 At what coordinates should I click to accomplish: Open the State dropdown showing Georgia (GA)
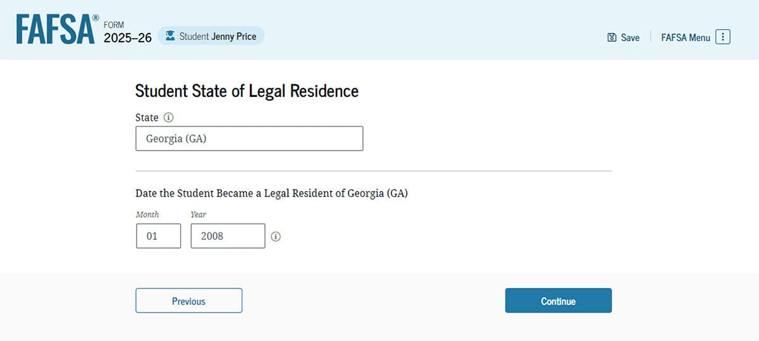click(249, 139)
